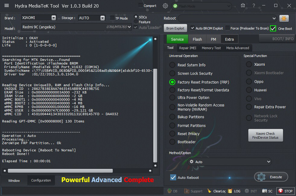The width and height of the screenshot is (296, 196).
Task: Enable Force (Preloader To Brom) checkbox
Action: click(228, 28)
